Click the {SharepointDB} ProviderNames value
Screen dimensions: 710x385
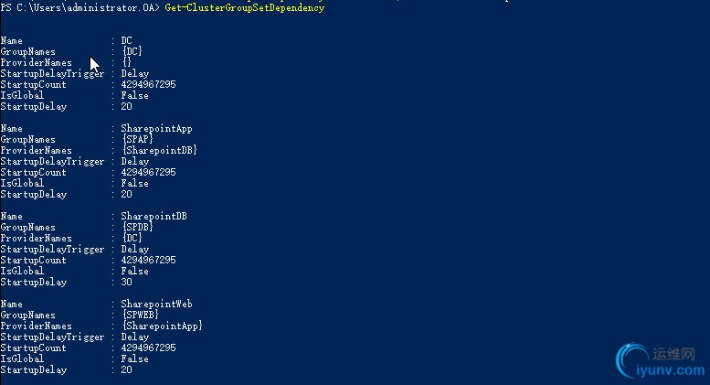tap(159, 150)
